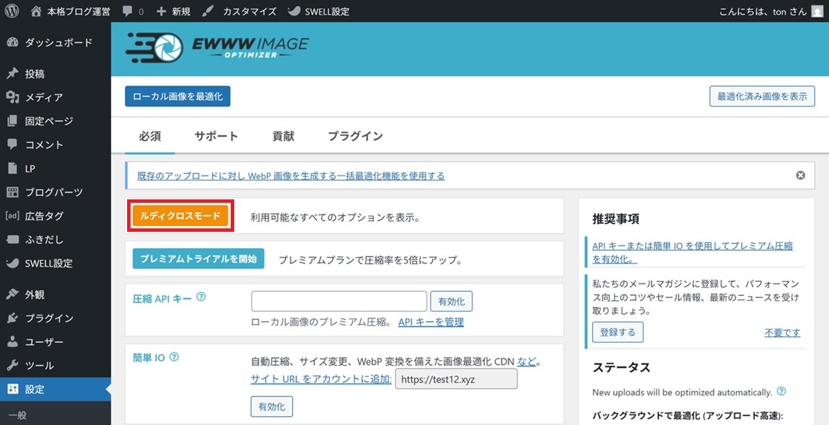Screen dimensions: 829x425
Task: Dismiss the WebP bulk optimization notice
Action: point(801,175)
